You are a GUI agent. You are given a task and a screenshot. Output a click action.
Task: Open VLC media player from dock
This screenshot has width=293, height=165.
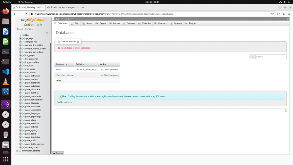[6, 82]
